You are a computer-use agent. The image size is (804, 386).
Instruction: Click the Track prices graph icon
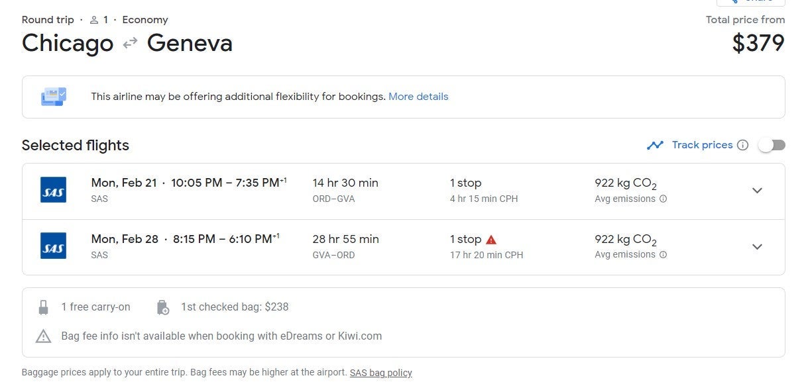[x=655, y=145]
